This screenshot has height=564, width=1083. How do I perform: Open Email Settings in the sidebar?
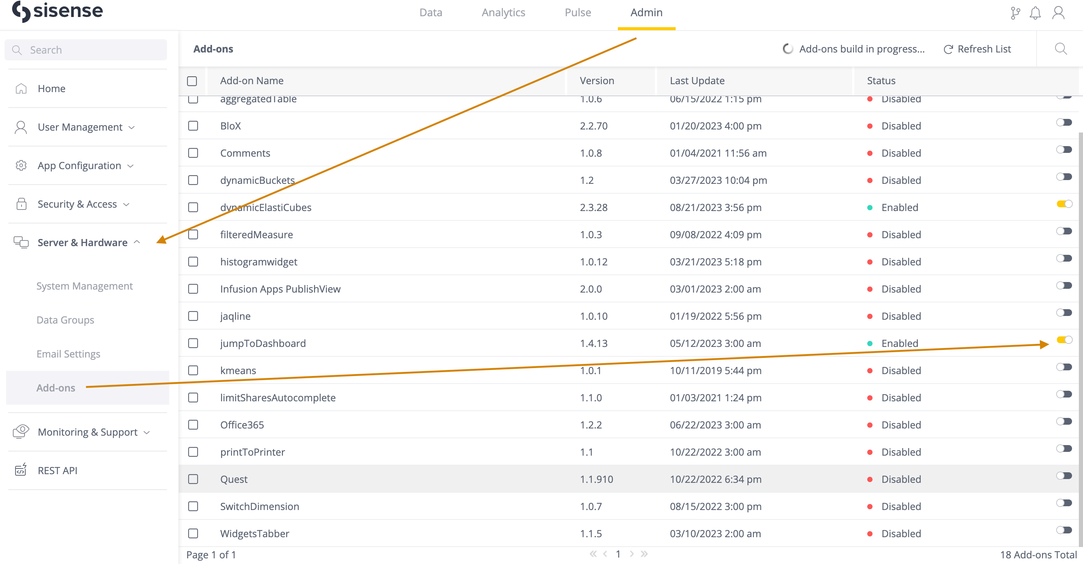(68, 354)
